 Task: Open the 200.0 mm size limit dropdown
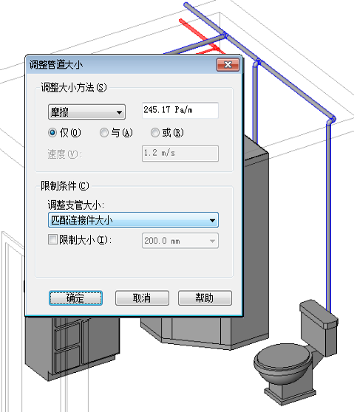(180, 241)
